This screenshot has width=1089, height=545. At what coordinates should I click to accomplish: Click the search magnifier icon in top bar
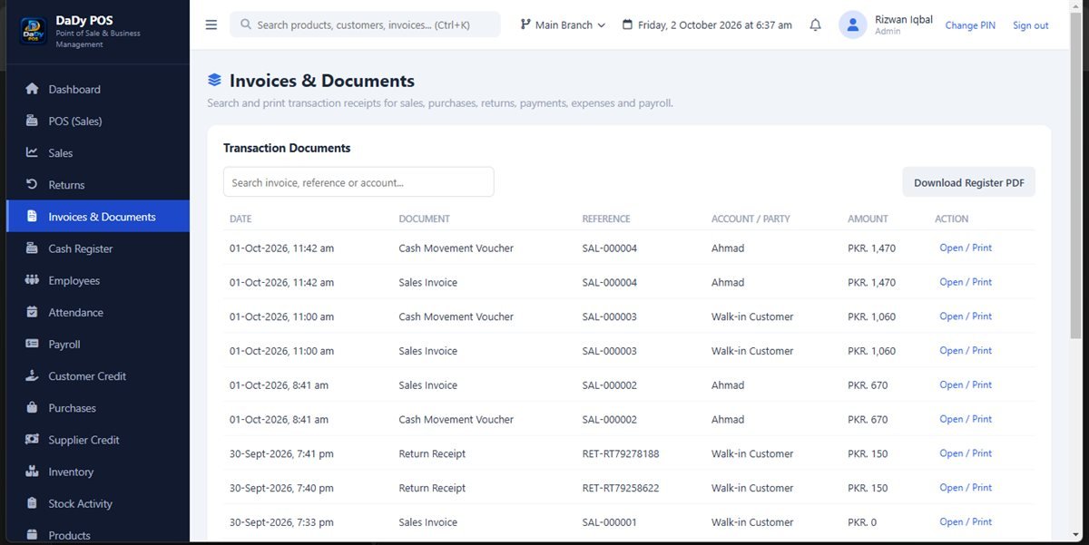[245, 25]
